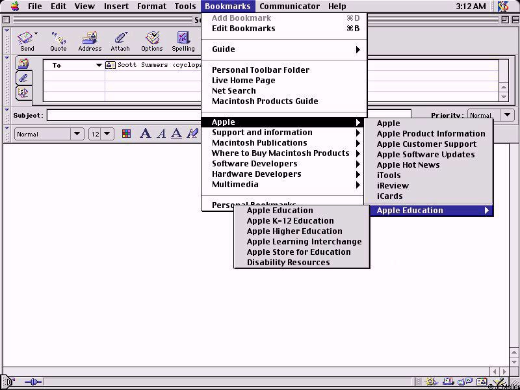
Task: Open the Attach button's small dropdown arrow
Action: coord(127,33)
